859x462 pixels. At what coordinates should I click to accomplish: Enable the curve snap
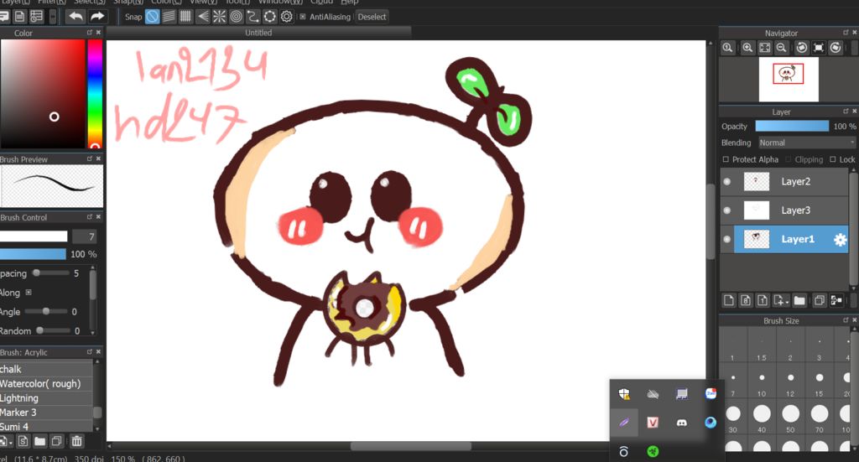click(x=252, y=17)
